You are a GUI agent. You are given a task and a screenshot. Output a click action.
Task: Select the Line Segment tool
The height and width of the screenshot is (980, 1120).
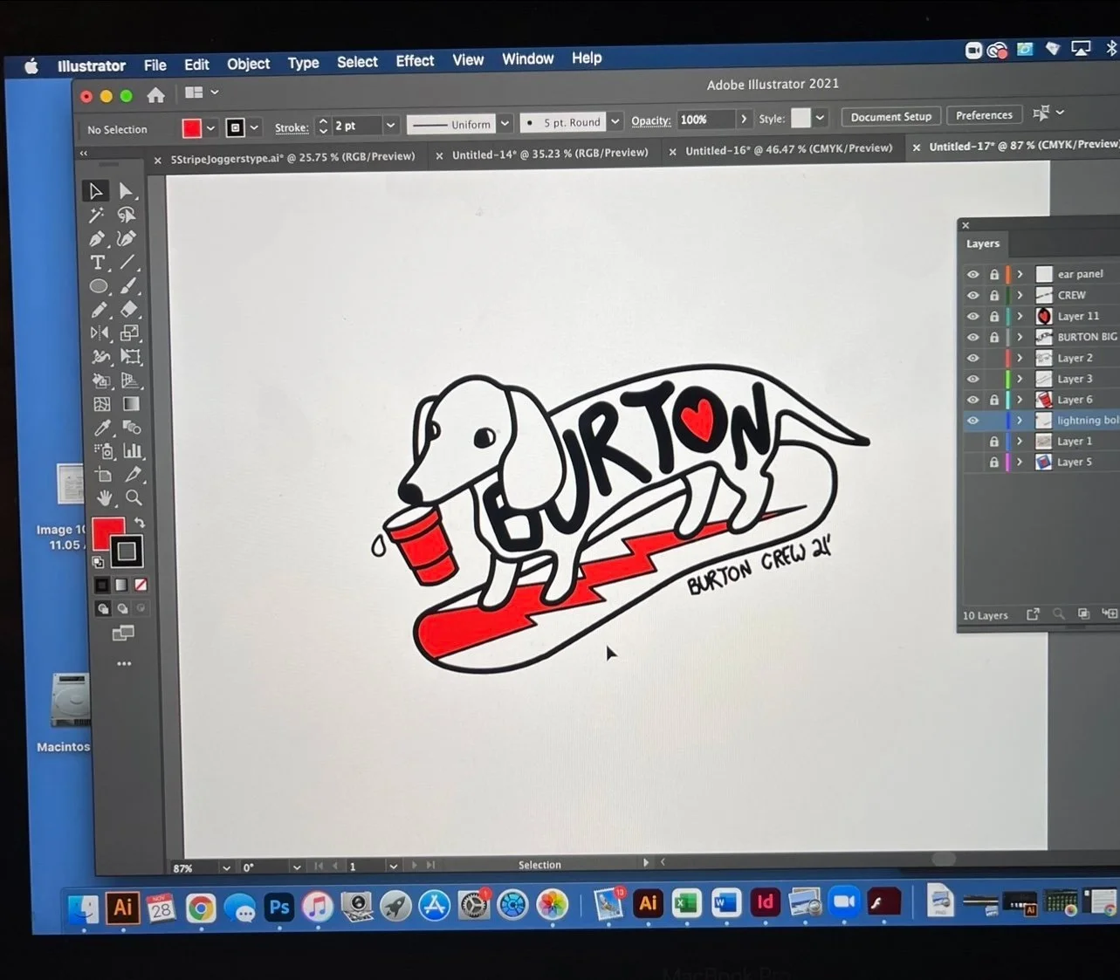(x=128, y=262)
